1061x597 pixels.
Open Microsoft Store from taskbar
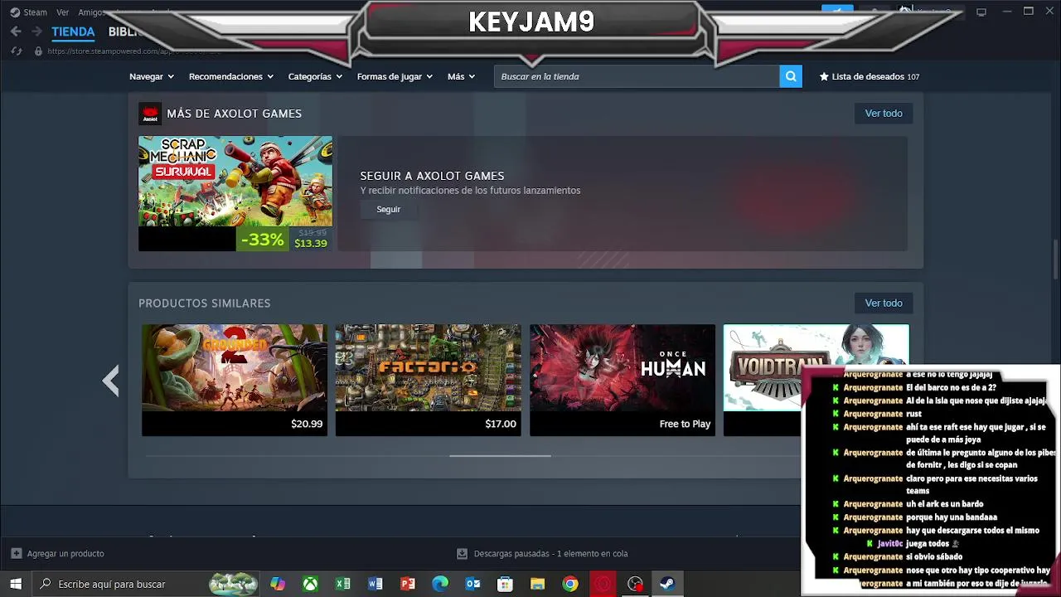coord(505,584)
